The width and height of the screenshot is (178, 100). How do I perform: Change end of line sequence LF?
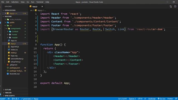145,99
